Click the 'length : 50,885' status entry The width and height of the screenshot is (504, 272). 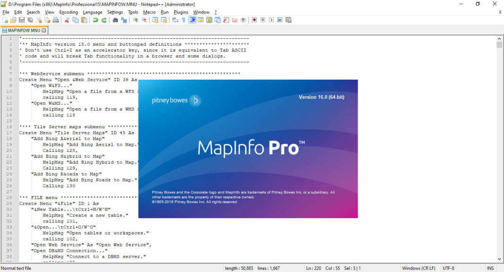pyautogui.click(x=239, y=268)
